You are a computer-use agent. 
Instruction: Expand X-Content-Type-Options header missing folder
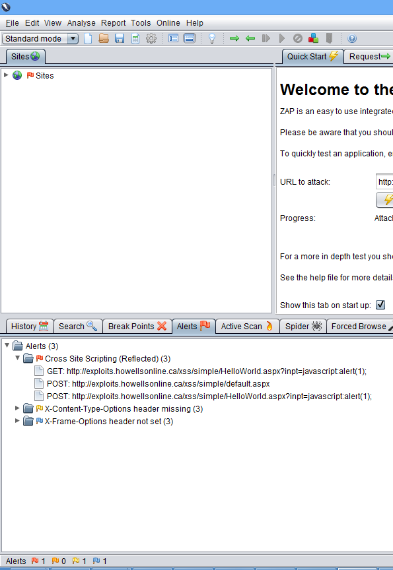pyautogui.click(x=17, y=408)
